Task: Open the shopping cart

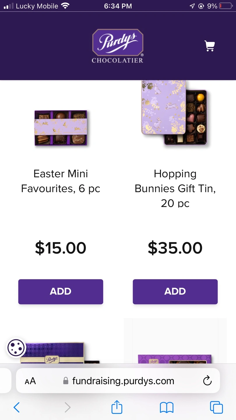Action: pos(210,46)
